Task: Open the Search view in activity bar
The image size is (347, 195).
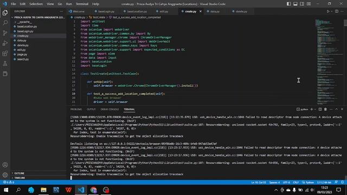Action: [x=5, y=23]
